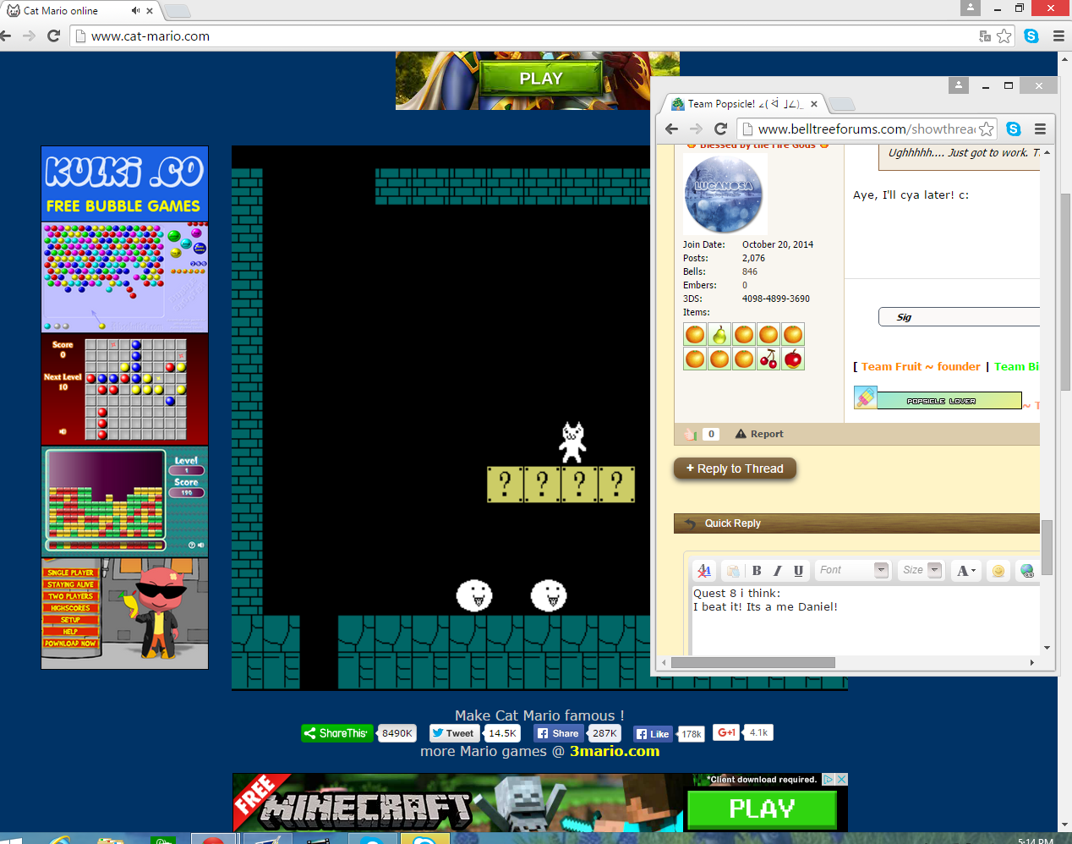The width and height of the screenshot is (1072, 844).
Task: Click the Lucanosa user avatar
Action: coord(725,194)
